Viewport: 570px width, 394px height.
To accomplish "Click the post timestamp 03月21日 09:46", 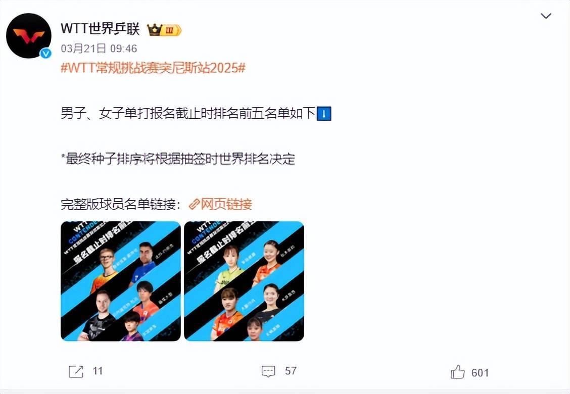I will coord(99,48).
